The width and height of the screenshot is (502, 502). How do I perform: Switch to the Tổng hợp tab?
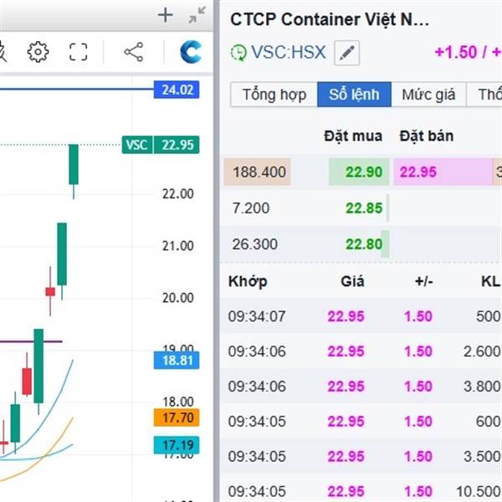tap(274, 95)
